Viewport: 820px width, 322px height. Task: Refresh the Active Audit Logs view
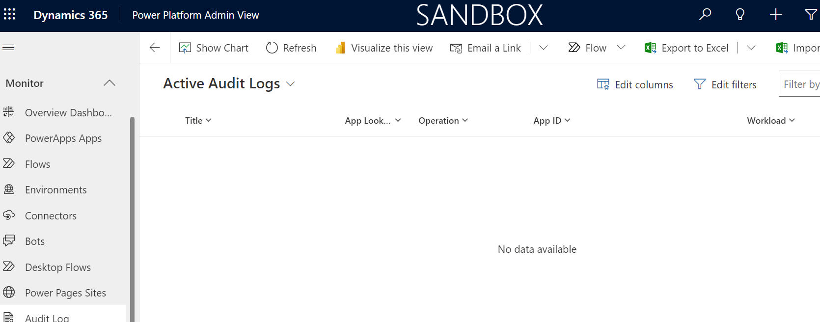coord(291,47)
